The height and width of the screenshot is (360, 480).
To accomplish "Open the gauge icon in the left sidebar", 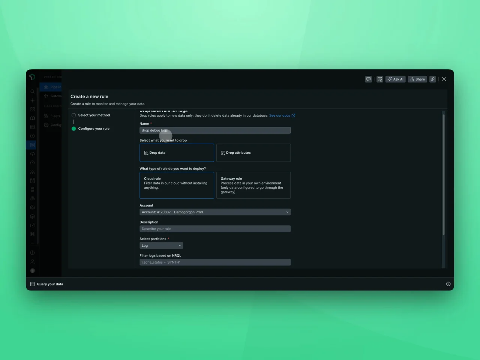I will [32, 163].
